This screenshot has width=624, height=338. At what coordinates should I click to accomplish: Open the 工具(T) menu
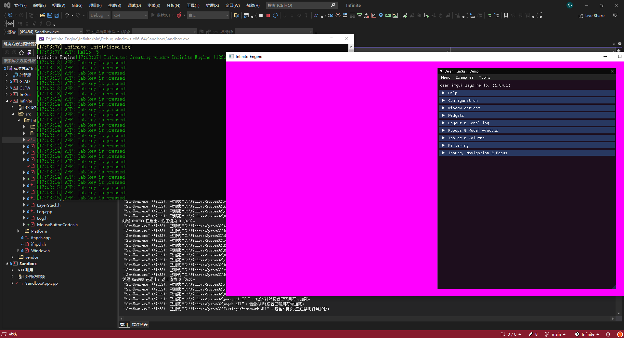(x=193, y=5)
